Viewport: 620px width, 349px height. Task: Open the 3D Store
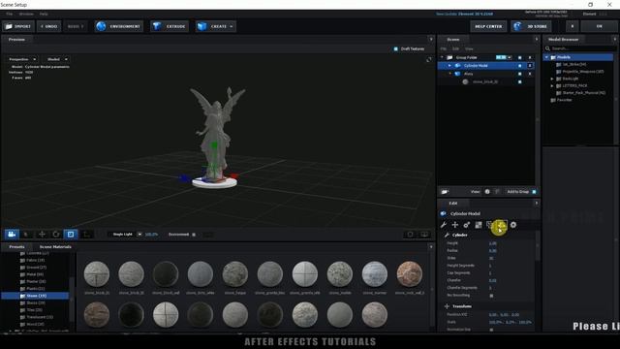coord(531,26)
